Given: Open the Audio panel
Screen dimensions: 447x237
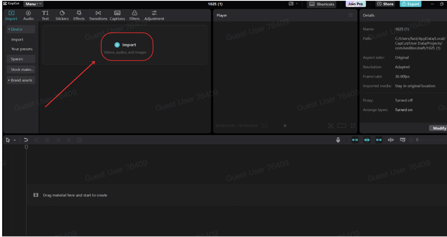Looking at the screenshot, I should tap(28, 15).
